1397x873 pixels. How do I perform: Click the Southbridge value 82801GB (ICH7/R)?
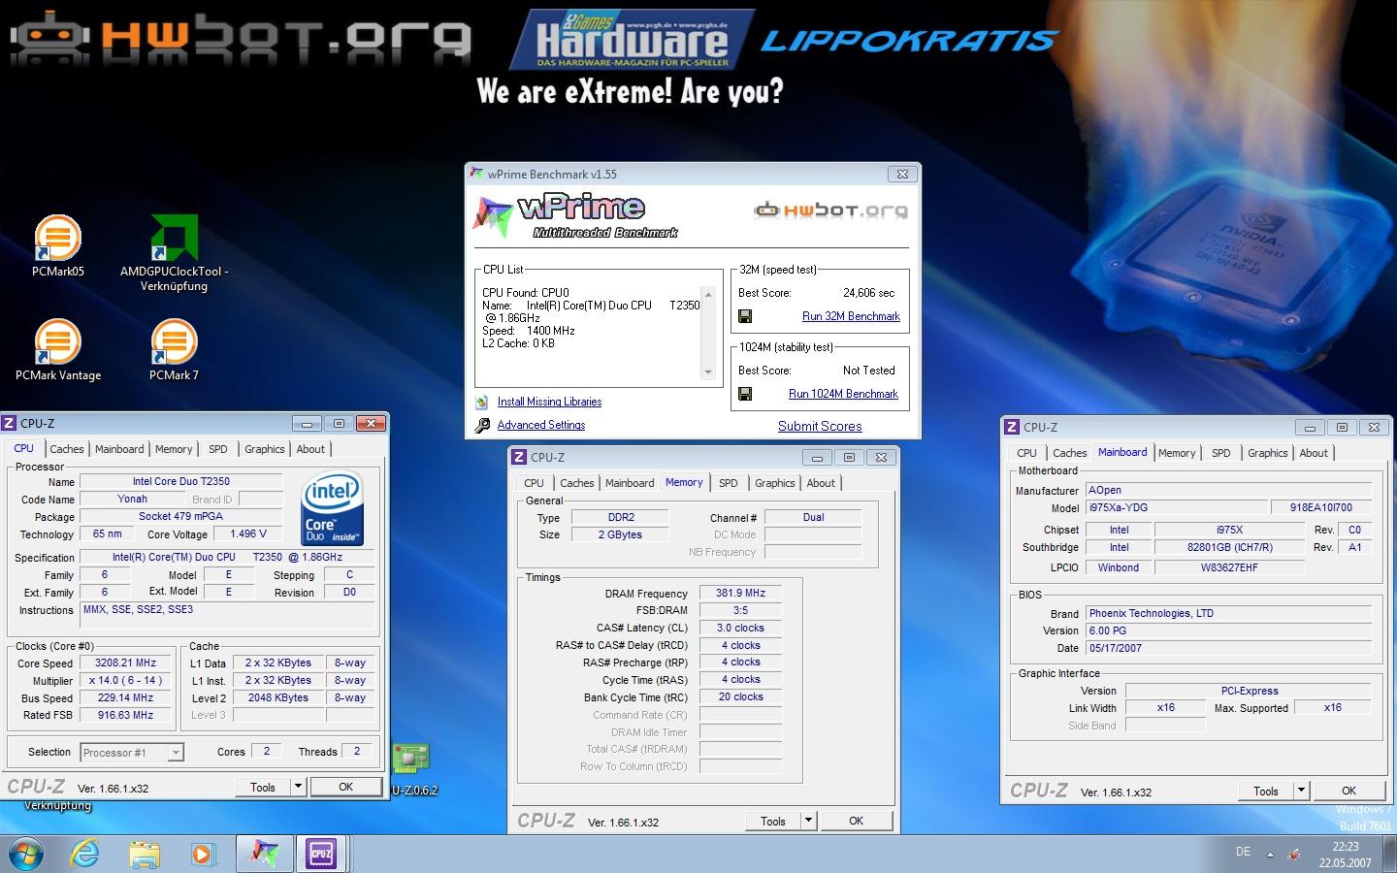pyautogui.click(x=1229, y=547)
